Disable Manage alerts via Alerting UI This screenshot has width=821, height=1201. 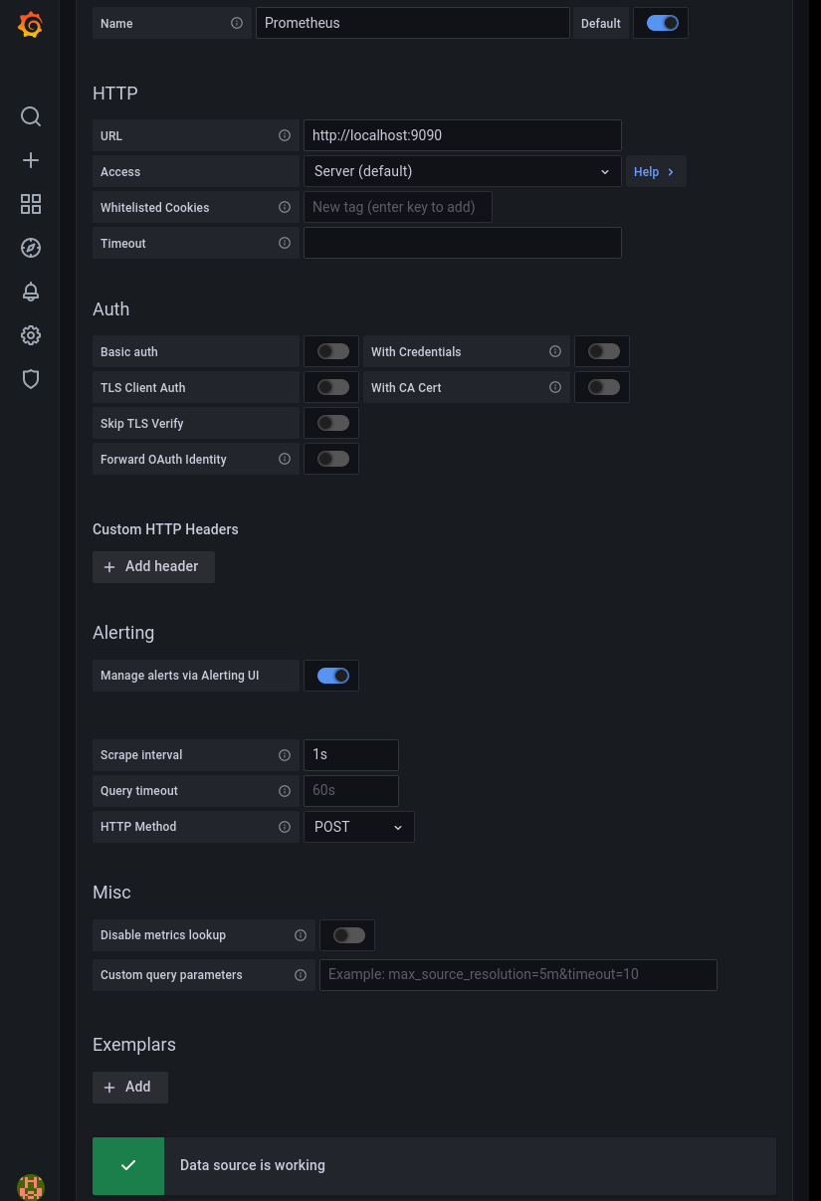pyautogui.click(x=331, y=675)
